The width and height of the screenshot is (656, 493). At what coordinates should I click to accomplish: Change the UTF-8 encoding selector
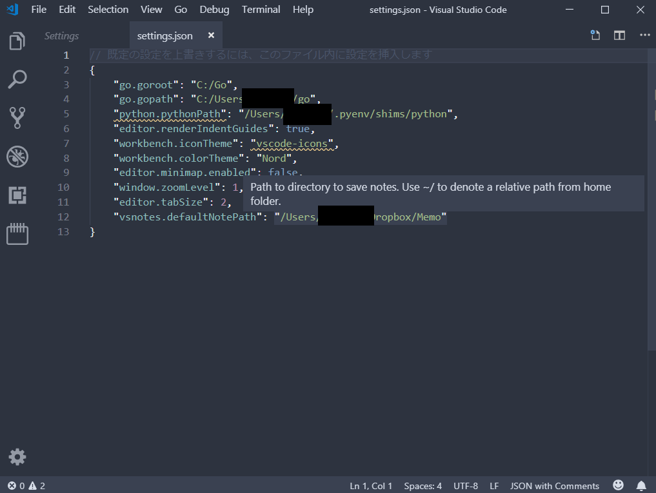click(x=465, y=485)
